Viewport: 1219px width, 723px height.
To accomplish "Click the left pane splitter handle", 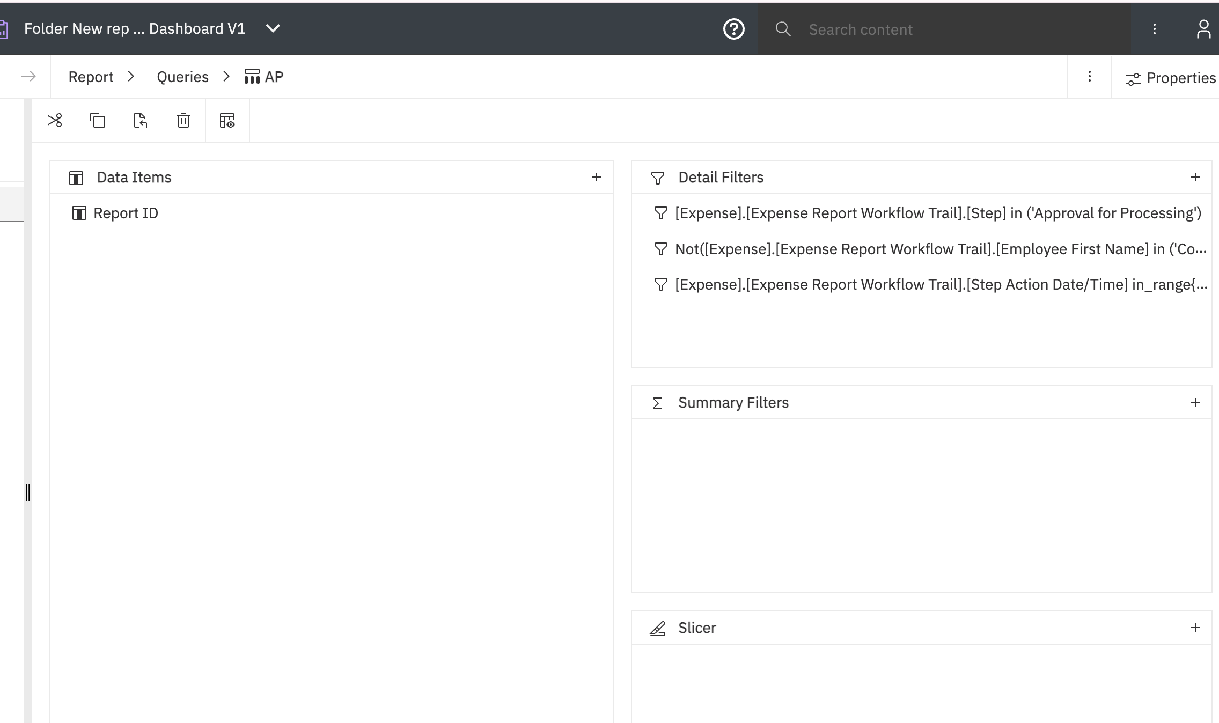I will coord(28,492).
